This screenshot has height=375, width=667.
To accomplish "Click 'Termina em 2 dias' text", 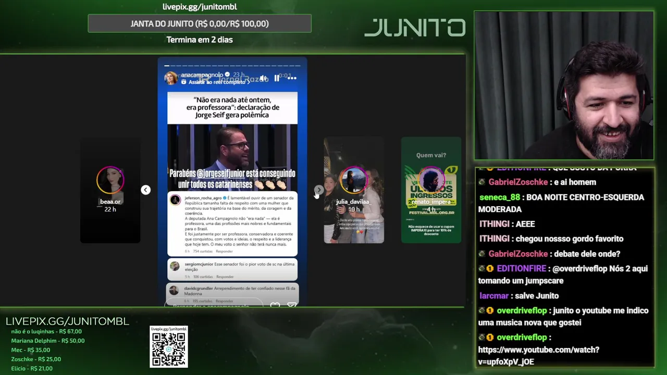I will click(200, 40).
